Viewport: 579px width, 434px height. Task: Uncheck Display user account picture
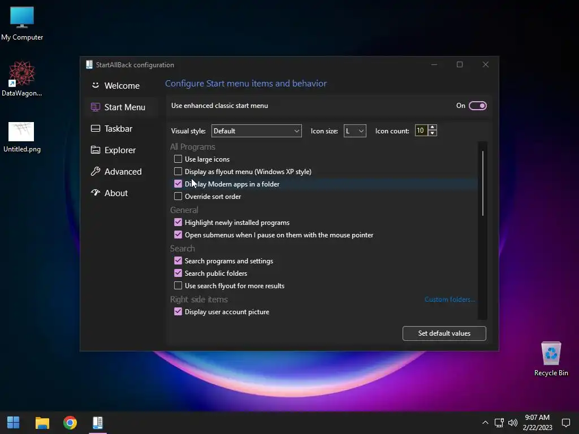tap(178, 311)
